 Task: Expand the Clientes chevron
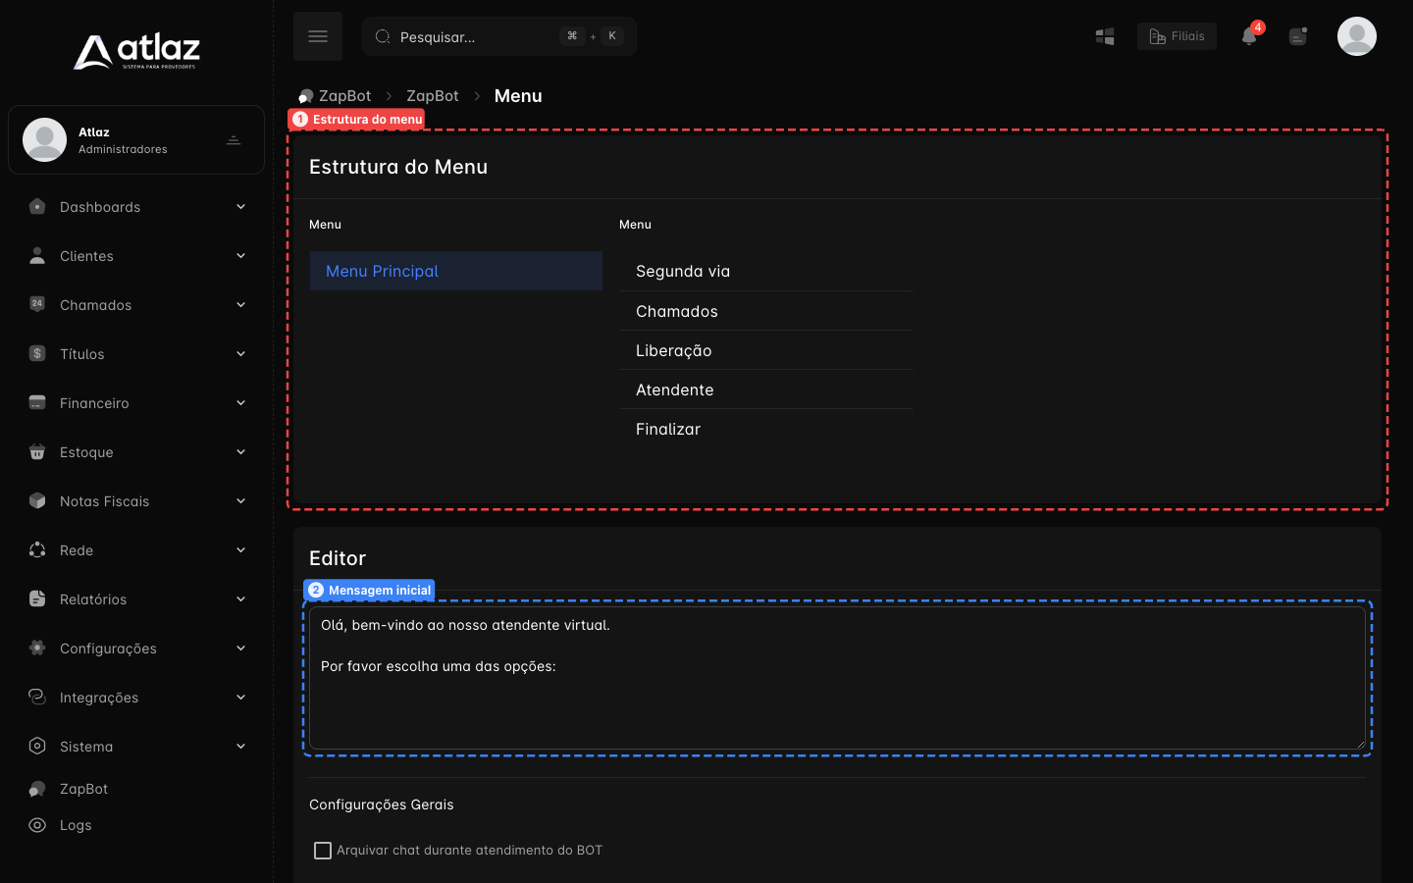(240, 256)
